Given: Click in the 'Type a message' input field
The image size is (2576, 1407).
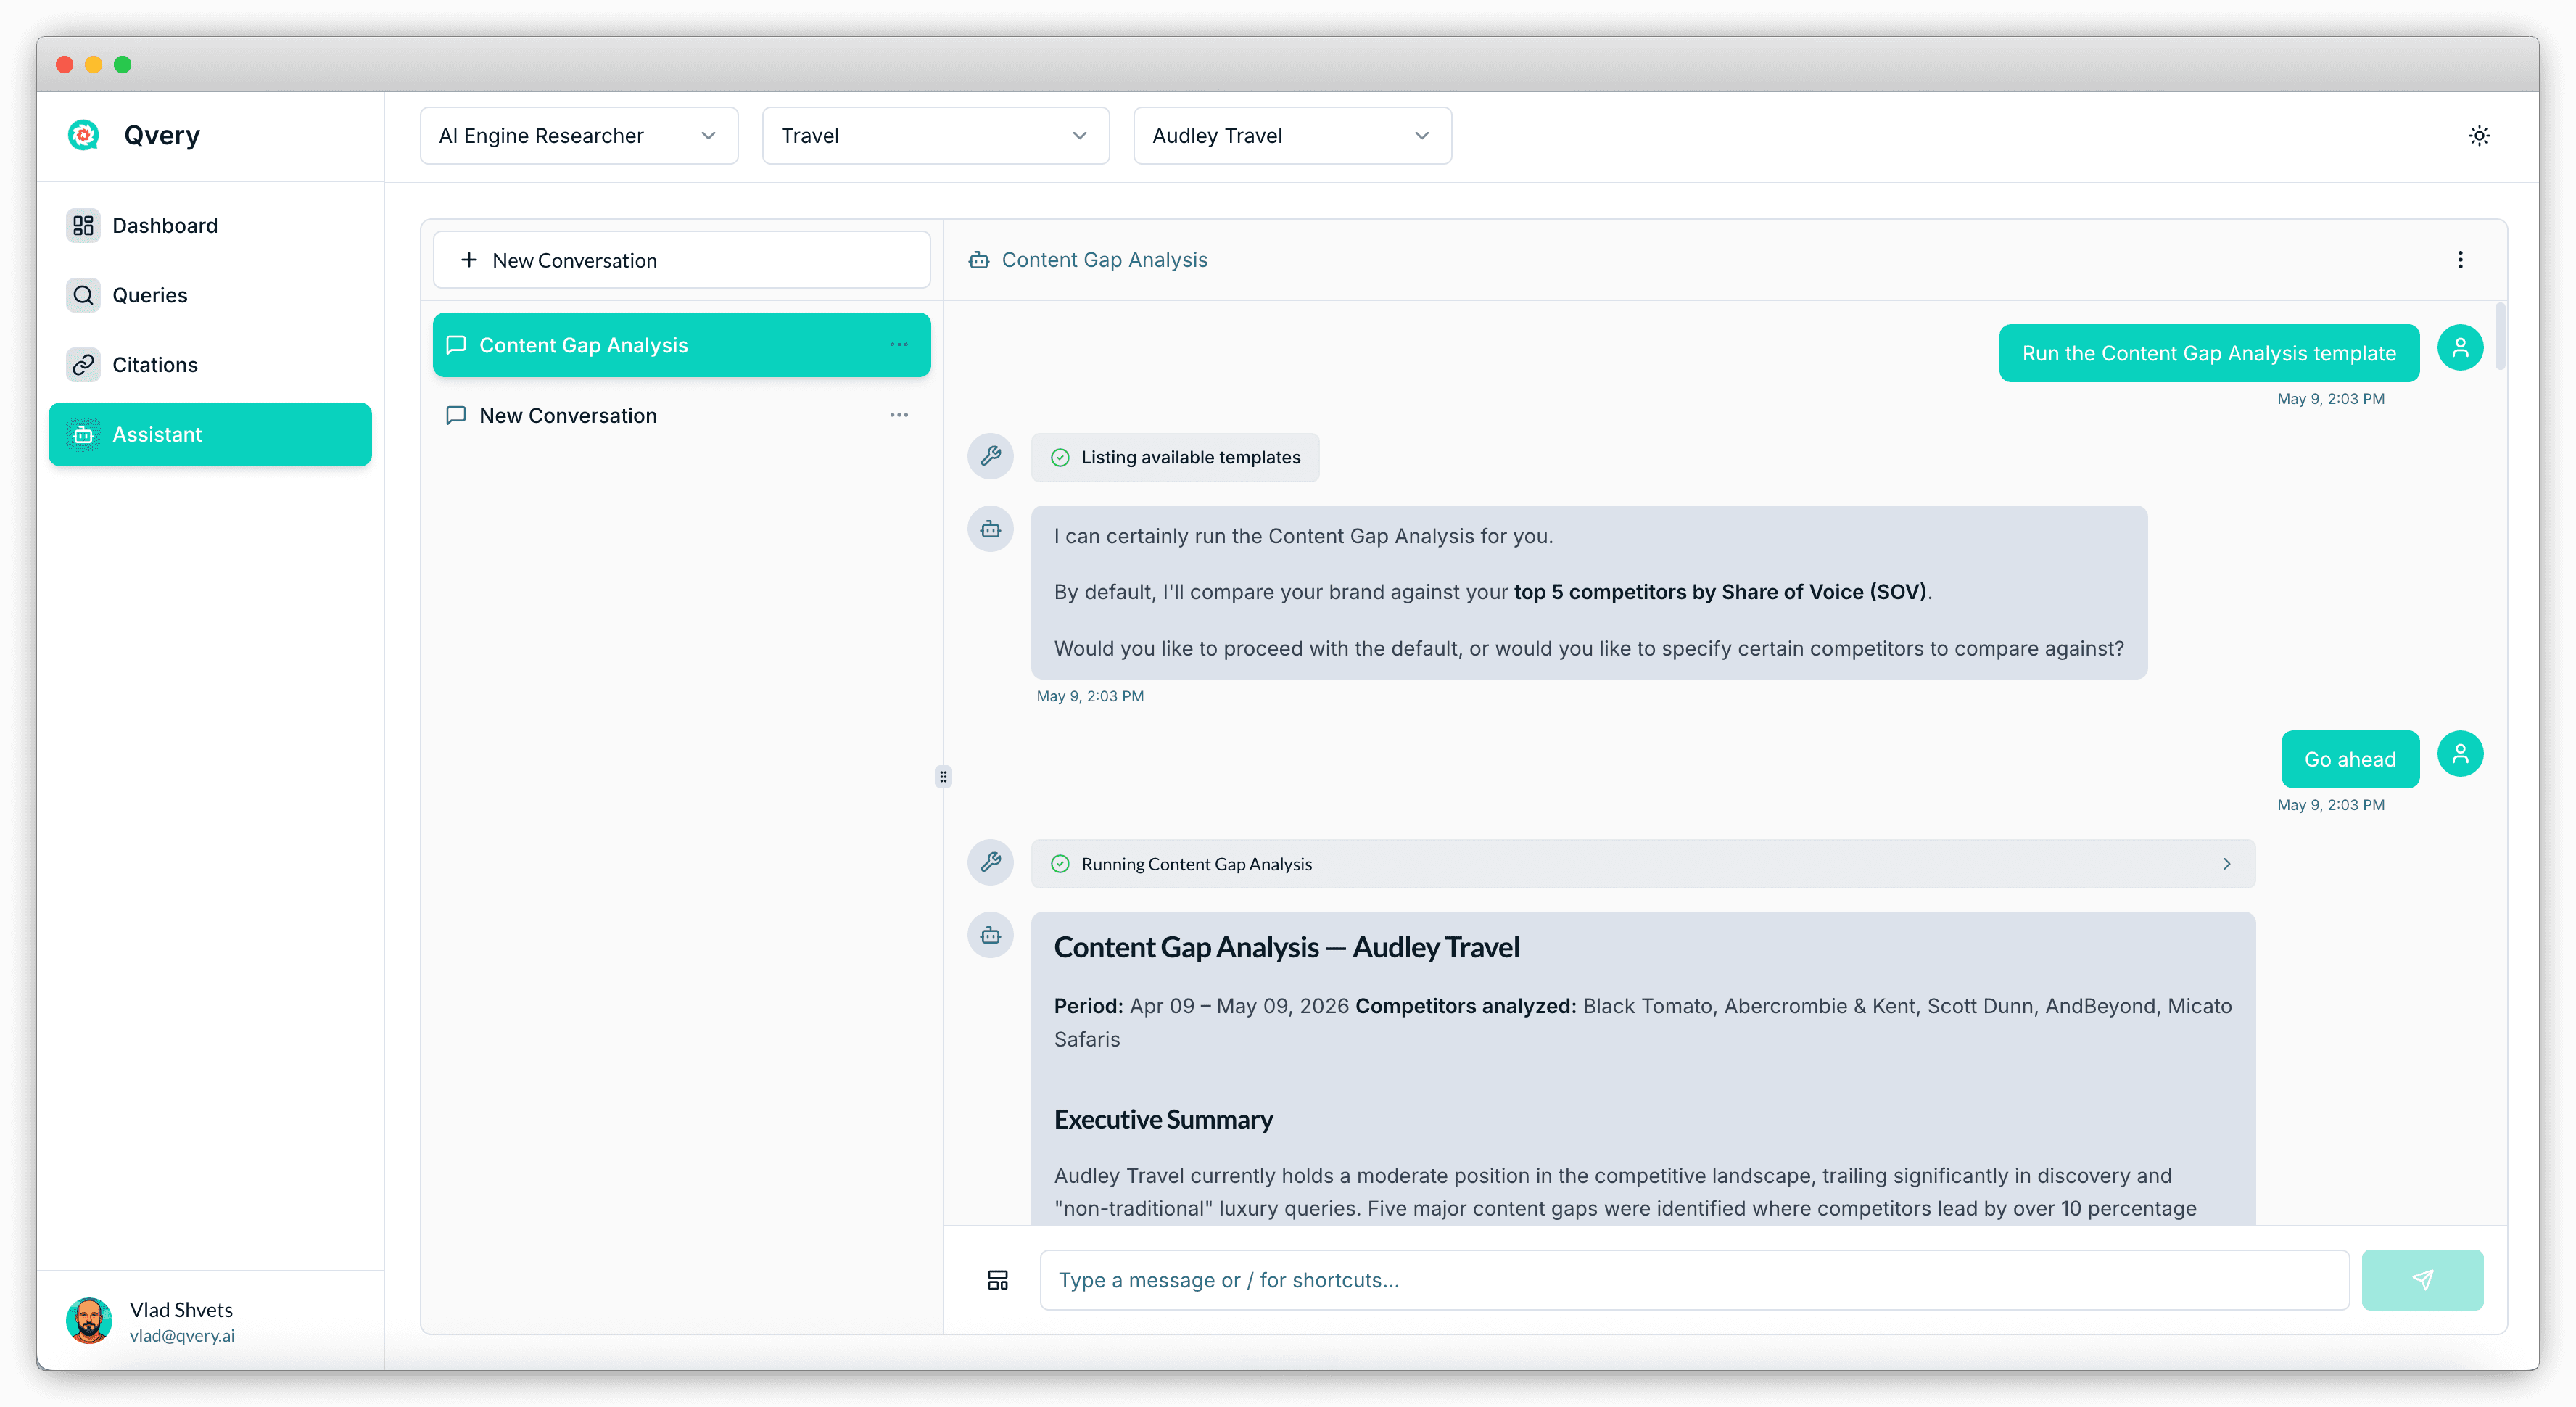Looking at the screenshot, I should [1694, 1280].
